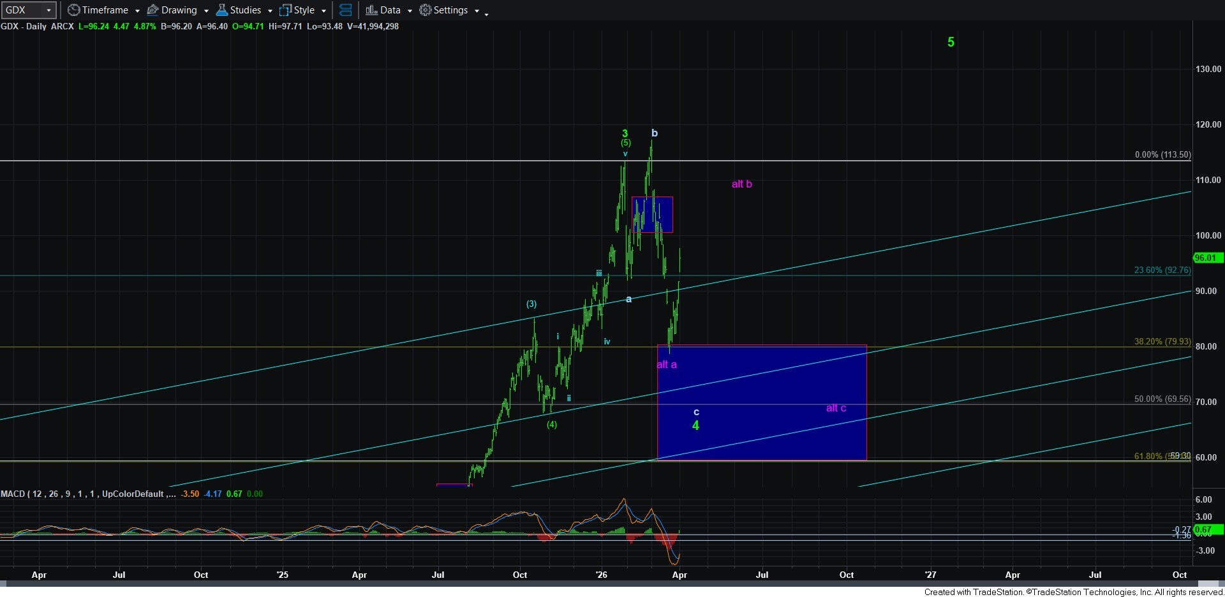Screen dimensions: 1225x597
Task: Expand the Studies dropdown arrow
Action: [271, 11]
